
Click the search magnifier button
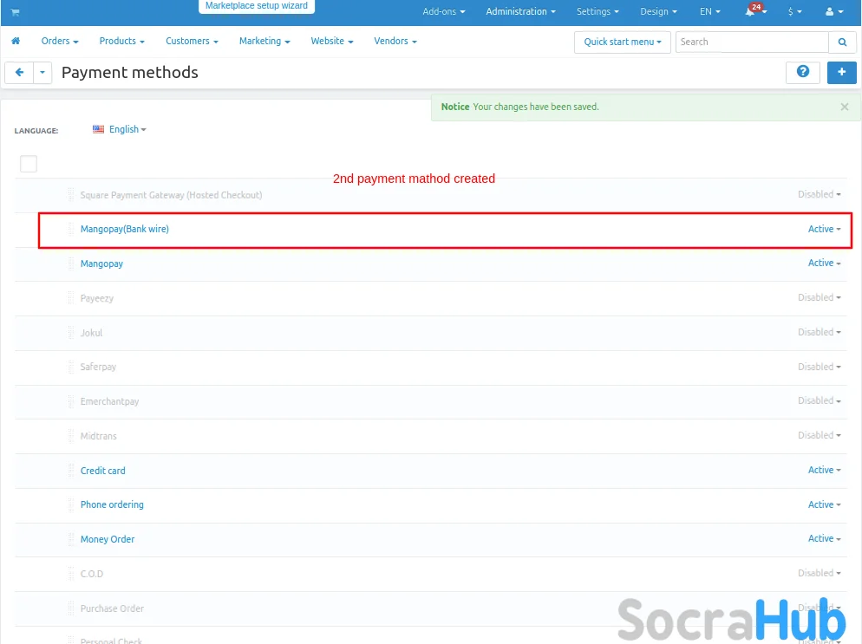click(841, 42)
